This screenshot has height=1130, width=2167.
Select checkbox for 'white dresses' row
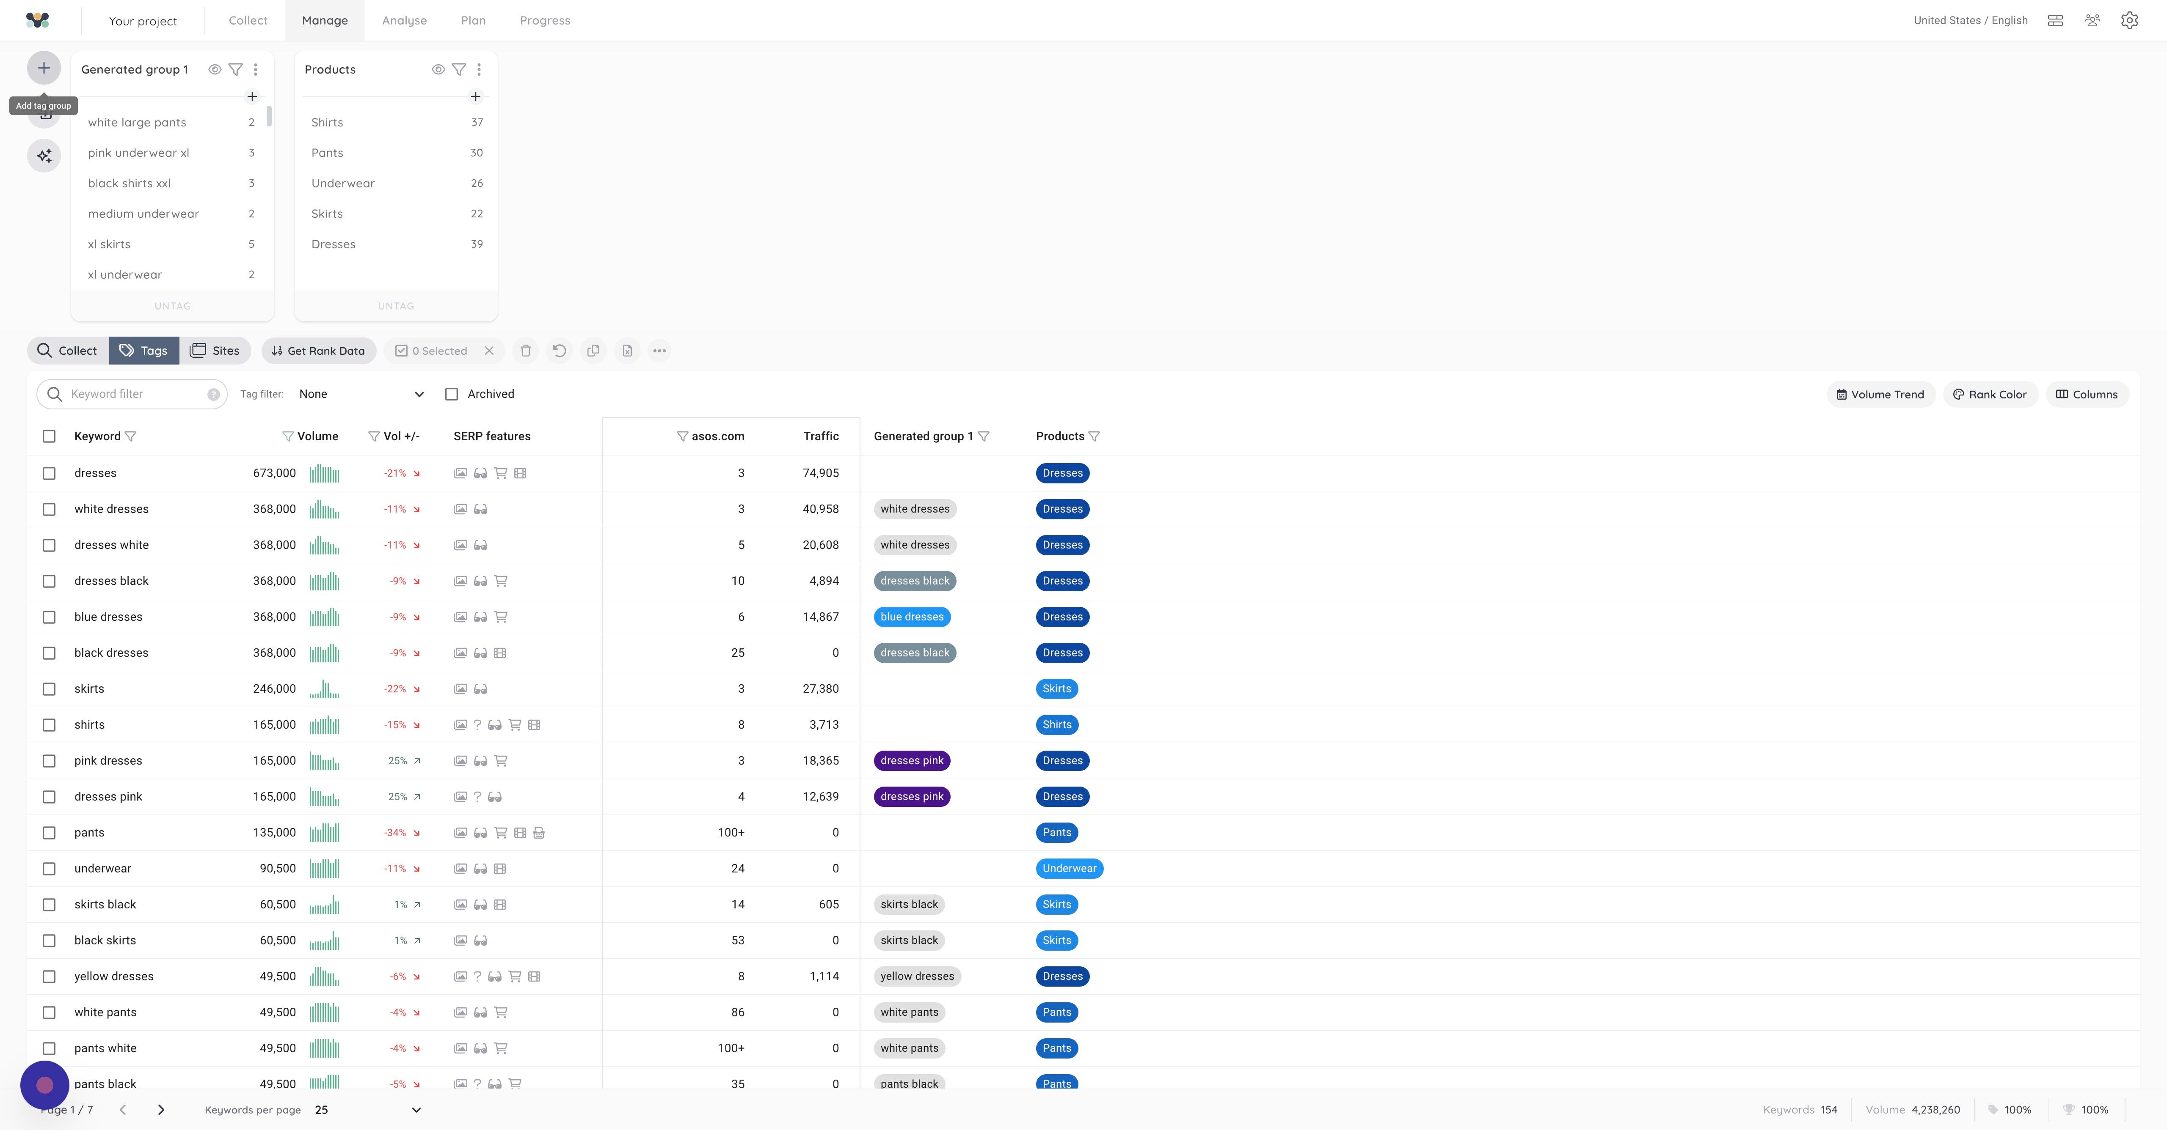pos(49,510)
